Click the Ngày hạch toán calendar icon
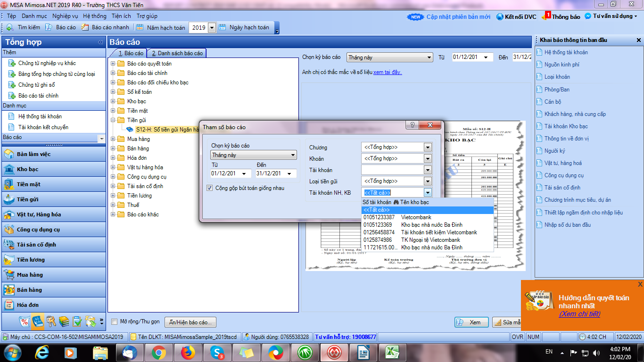This screenshot has width=644, height=362. click(223, 27)
